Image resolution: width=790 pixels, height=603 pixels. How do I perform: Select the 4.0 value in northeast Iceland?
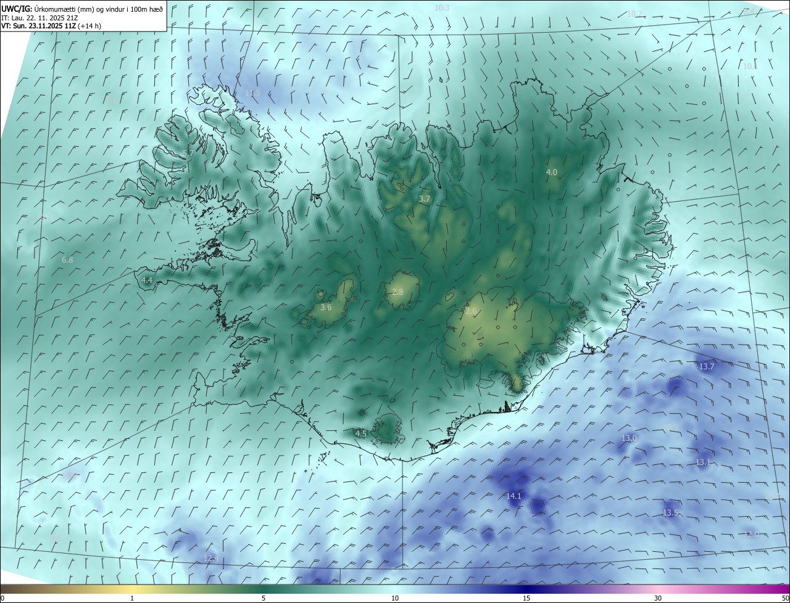tap(552, 172)
